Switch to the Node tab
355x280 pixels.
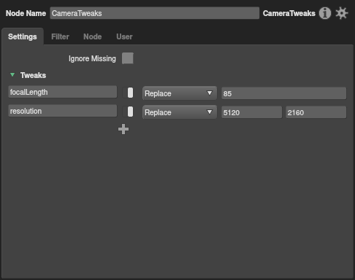[93, 36]
